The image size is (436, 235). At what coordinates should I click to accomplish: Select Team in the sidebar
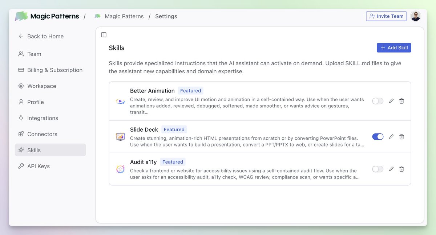[34, 54]
